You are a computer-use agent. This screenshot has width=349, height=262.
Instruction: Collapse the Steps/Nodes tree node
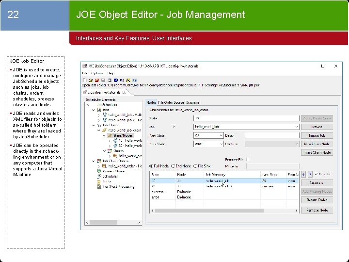coord(104,135)
